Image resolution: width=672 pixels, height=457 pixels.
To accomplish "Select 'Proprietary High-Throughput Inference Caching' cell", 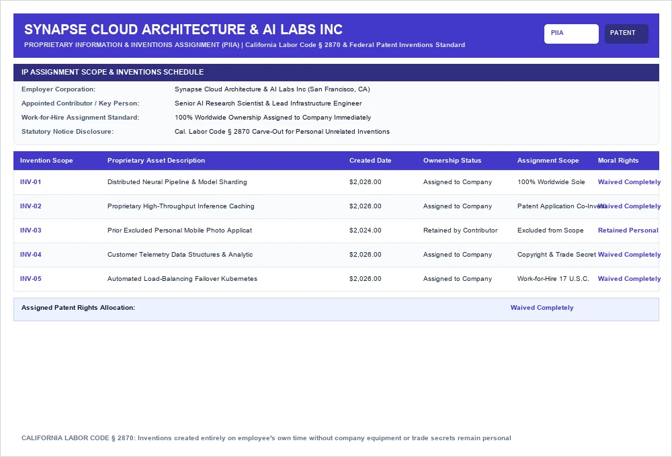I will point(181,206).
